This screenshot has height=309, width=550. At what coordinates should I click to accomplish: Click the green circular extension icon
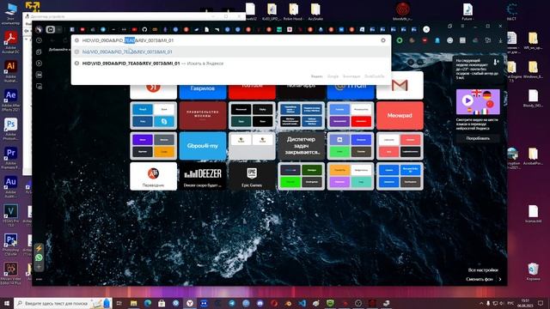click(399, 40)
